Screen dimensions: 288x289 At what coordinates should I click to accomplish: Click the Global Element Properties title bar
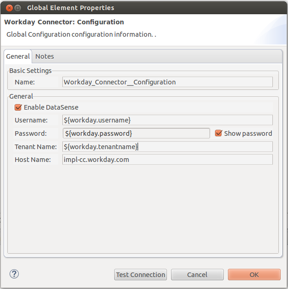click(138, 8)
